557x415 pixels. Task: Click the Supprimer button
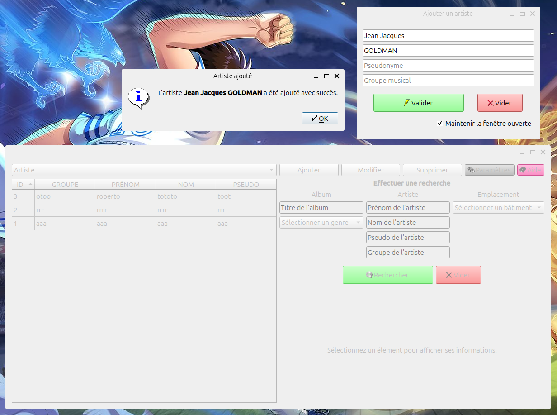coord(432,170)
